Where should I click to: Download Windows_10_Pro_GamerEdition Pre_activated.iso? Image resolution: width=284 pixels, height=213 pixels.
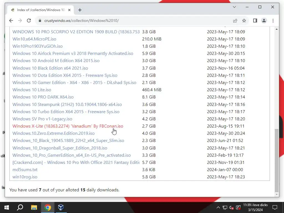(72, 155)
